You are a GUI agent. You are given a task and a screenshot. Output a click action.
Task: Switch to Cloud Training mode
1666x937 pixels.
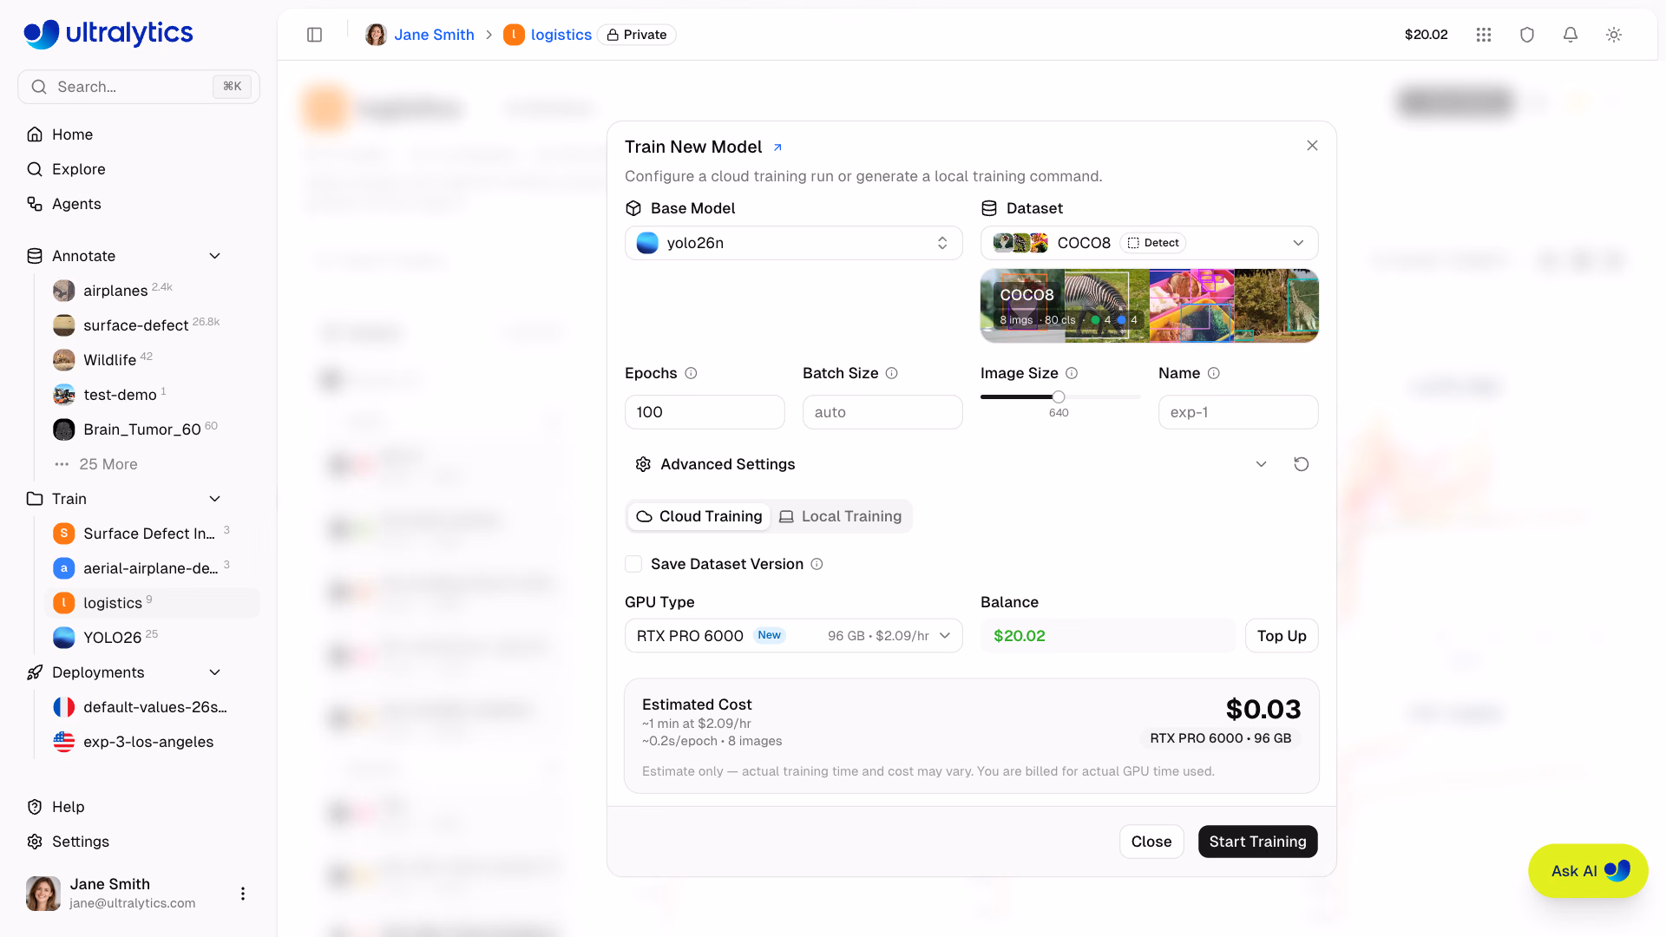699,516
